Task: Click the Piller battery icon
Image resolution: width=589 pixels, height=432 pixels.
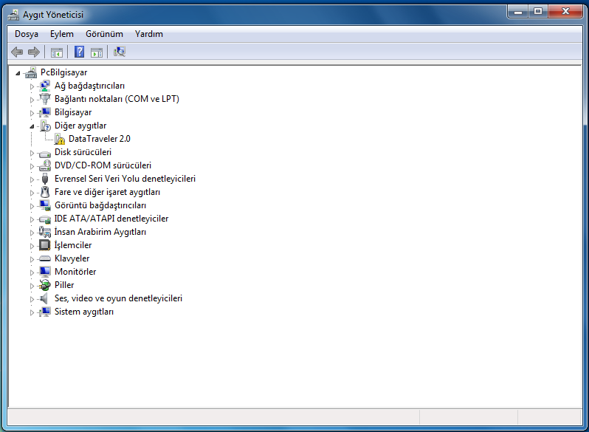Action: (45, 285)
